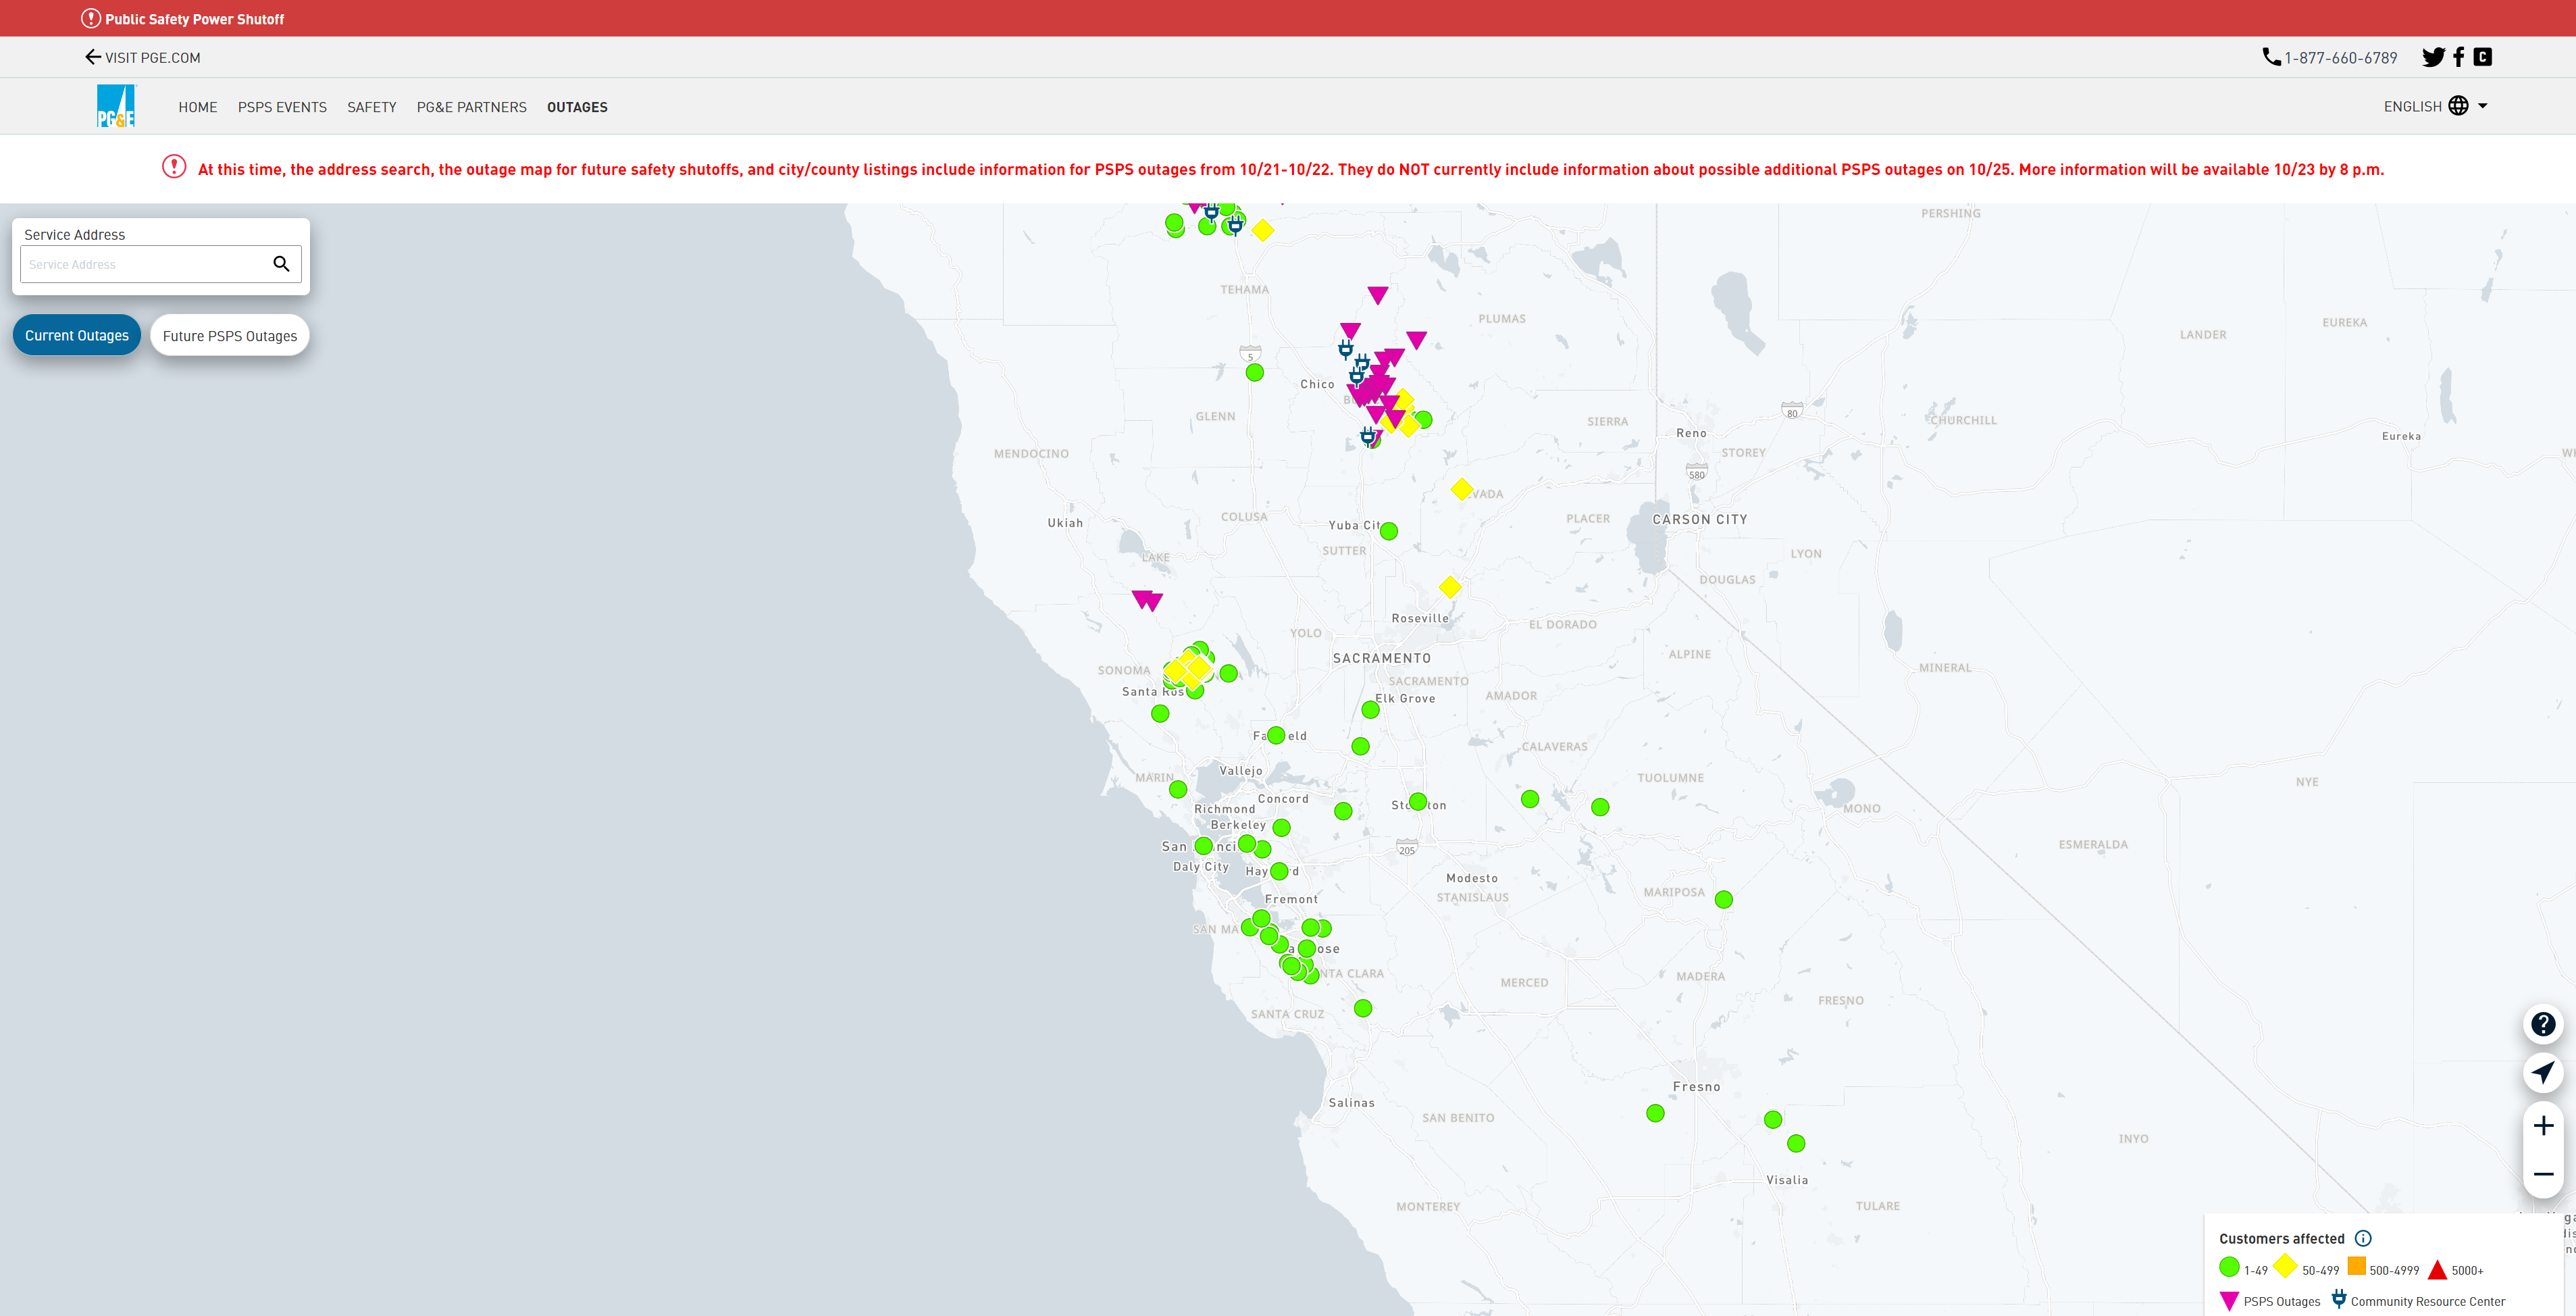2576x1316 pixels.
Task: Click the 'SACRAMENTO' city label on map
Action: click(1381, 658)
